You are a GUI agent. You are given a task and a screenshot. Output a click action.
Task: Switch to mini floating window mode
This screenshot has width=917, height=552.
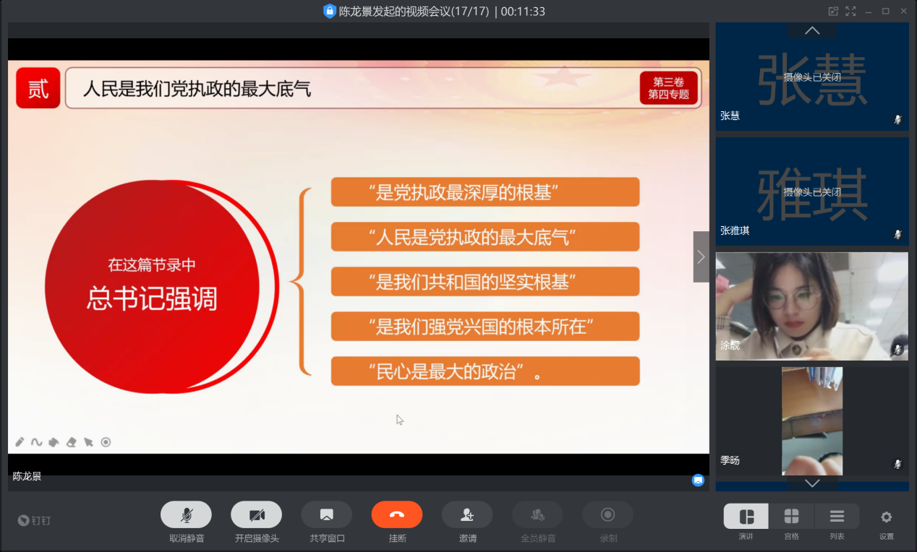[833, 11]
